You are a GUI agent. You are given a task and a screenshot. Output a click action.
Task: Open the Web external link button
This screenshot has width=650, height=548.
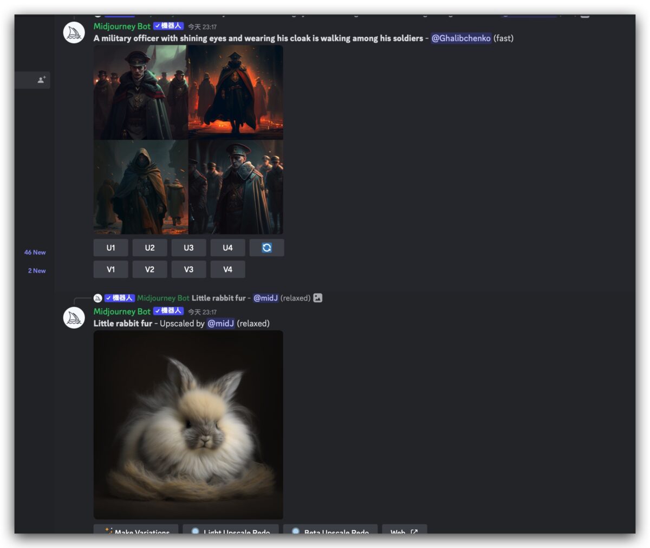(404, 530)
